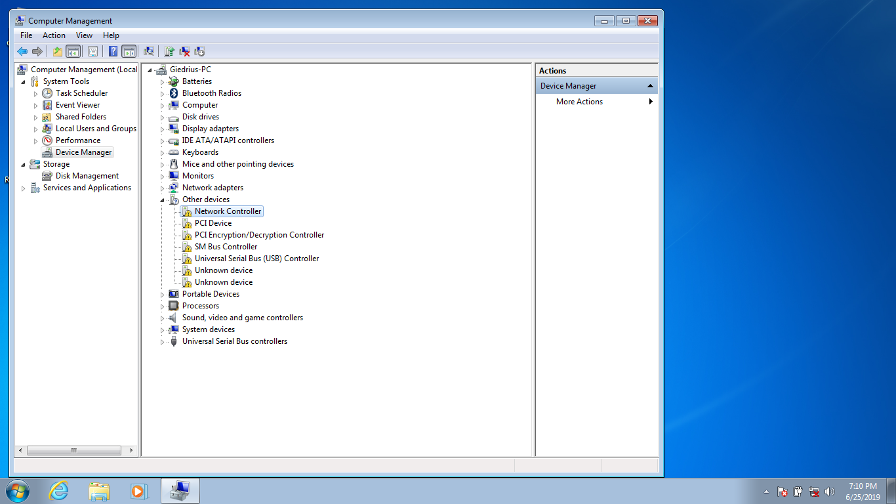The image size is (896, 504).
Task: Click the Properties toolbar icon
Action: [x=92, y=51]
